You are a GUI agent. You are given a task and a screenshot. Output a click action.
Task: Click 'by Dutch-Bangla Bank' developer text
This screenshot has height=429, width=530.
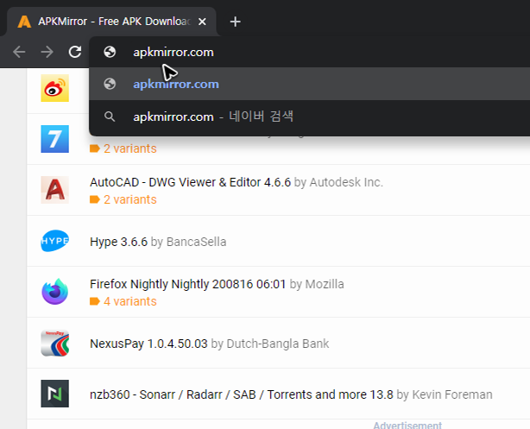(270, 344)
